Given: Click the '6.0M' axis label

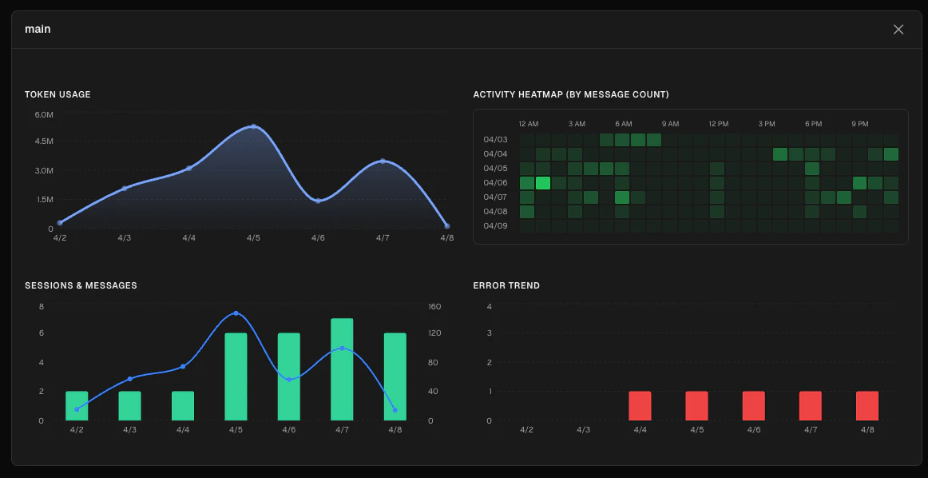Looking at the screenshot, I should click(x=45, y=114).
